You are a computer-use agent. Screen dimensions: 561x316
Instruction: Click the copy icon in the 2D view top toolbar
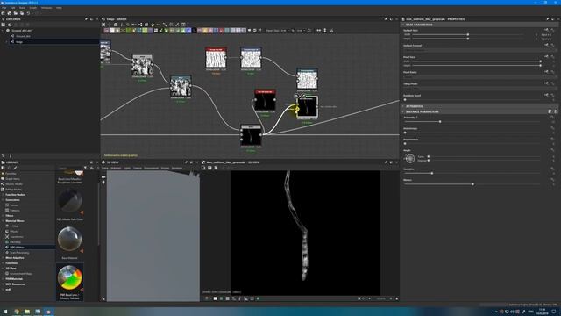point(216,168)
